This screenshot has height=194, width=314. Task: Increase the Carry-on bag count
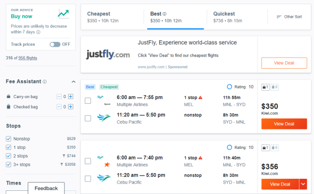click(x=71, y=96)
